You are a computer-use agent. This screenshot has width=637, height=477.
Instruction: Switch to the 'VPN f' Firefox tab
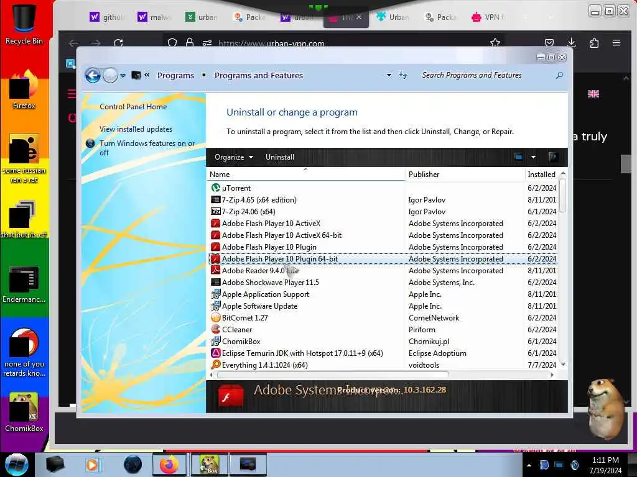point(488,17)
